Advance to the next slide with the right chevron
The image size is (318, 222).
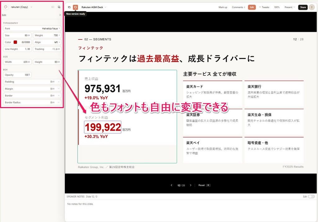click(190, 185)
